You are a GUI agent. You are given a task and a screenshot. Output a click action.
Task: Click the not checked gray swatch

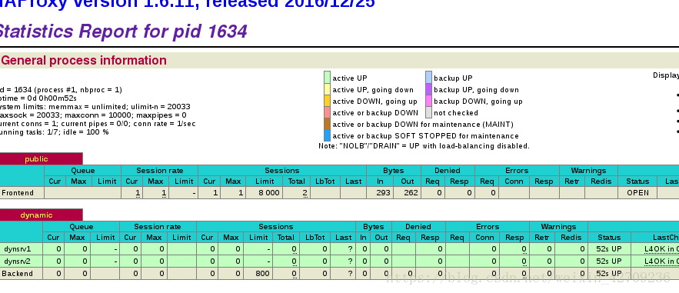coord(428,112)
